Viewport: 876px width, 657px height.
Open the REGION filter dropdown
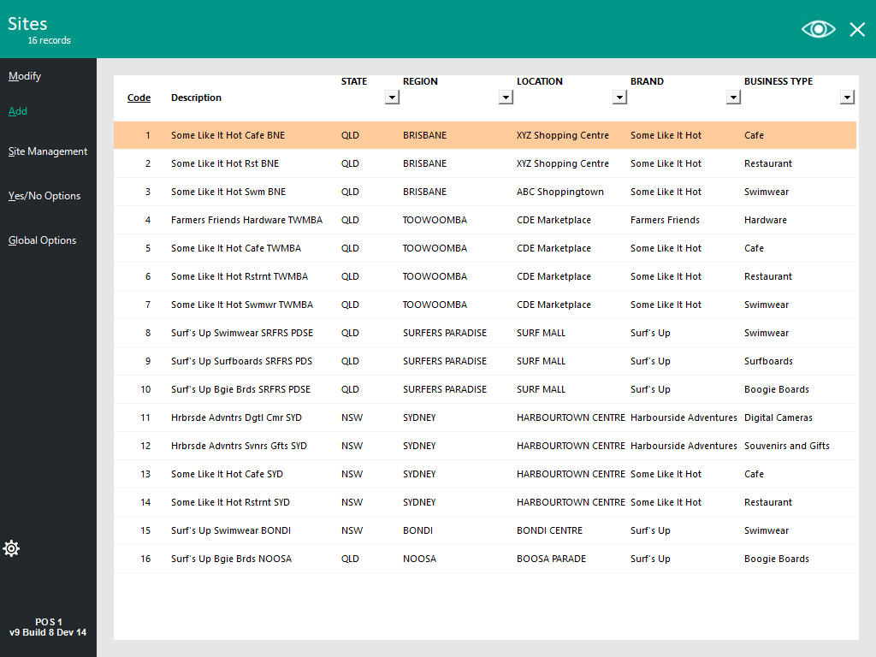click(x=506, y=98)
